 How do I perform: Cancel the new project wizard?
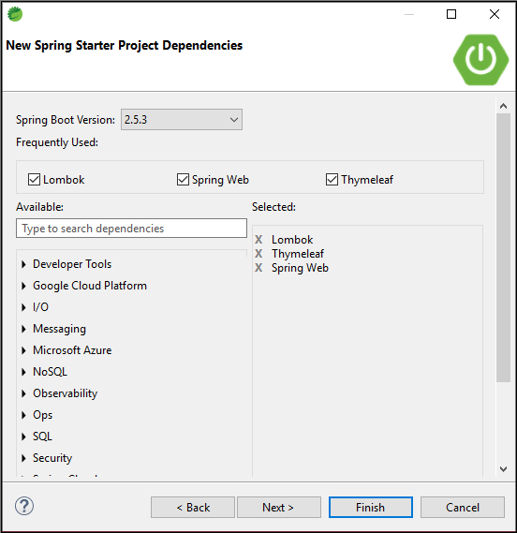tap(463, 508)
